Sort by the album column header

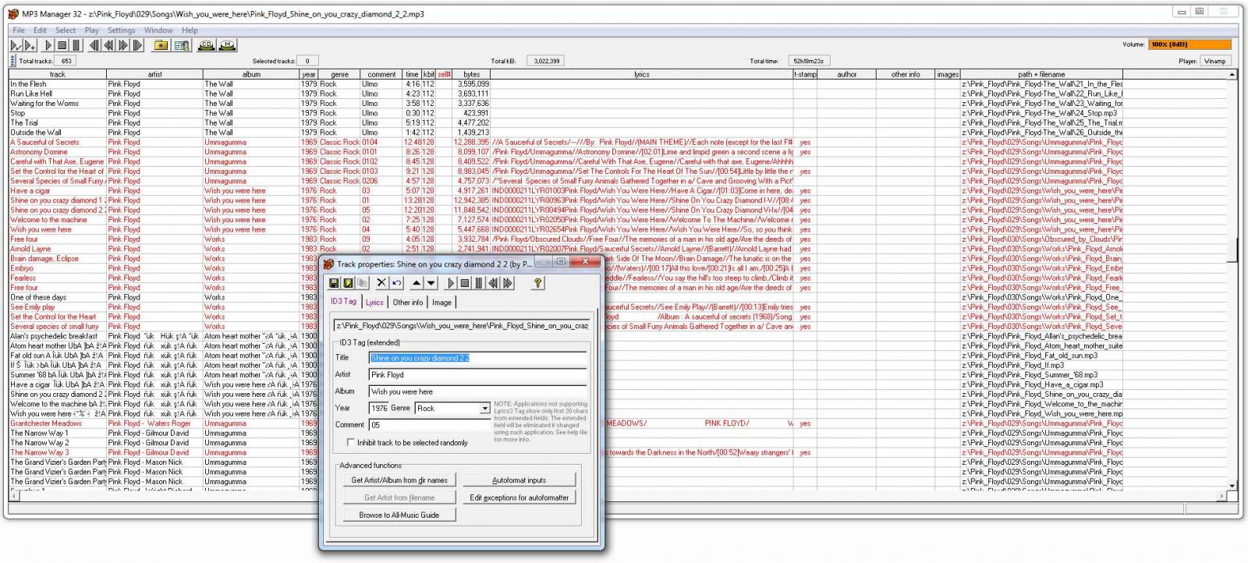(251, 74)
